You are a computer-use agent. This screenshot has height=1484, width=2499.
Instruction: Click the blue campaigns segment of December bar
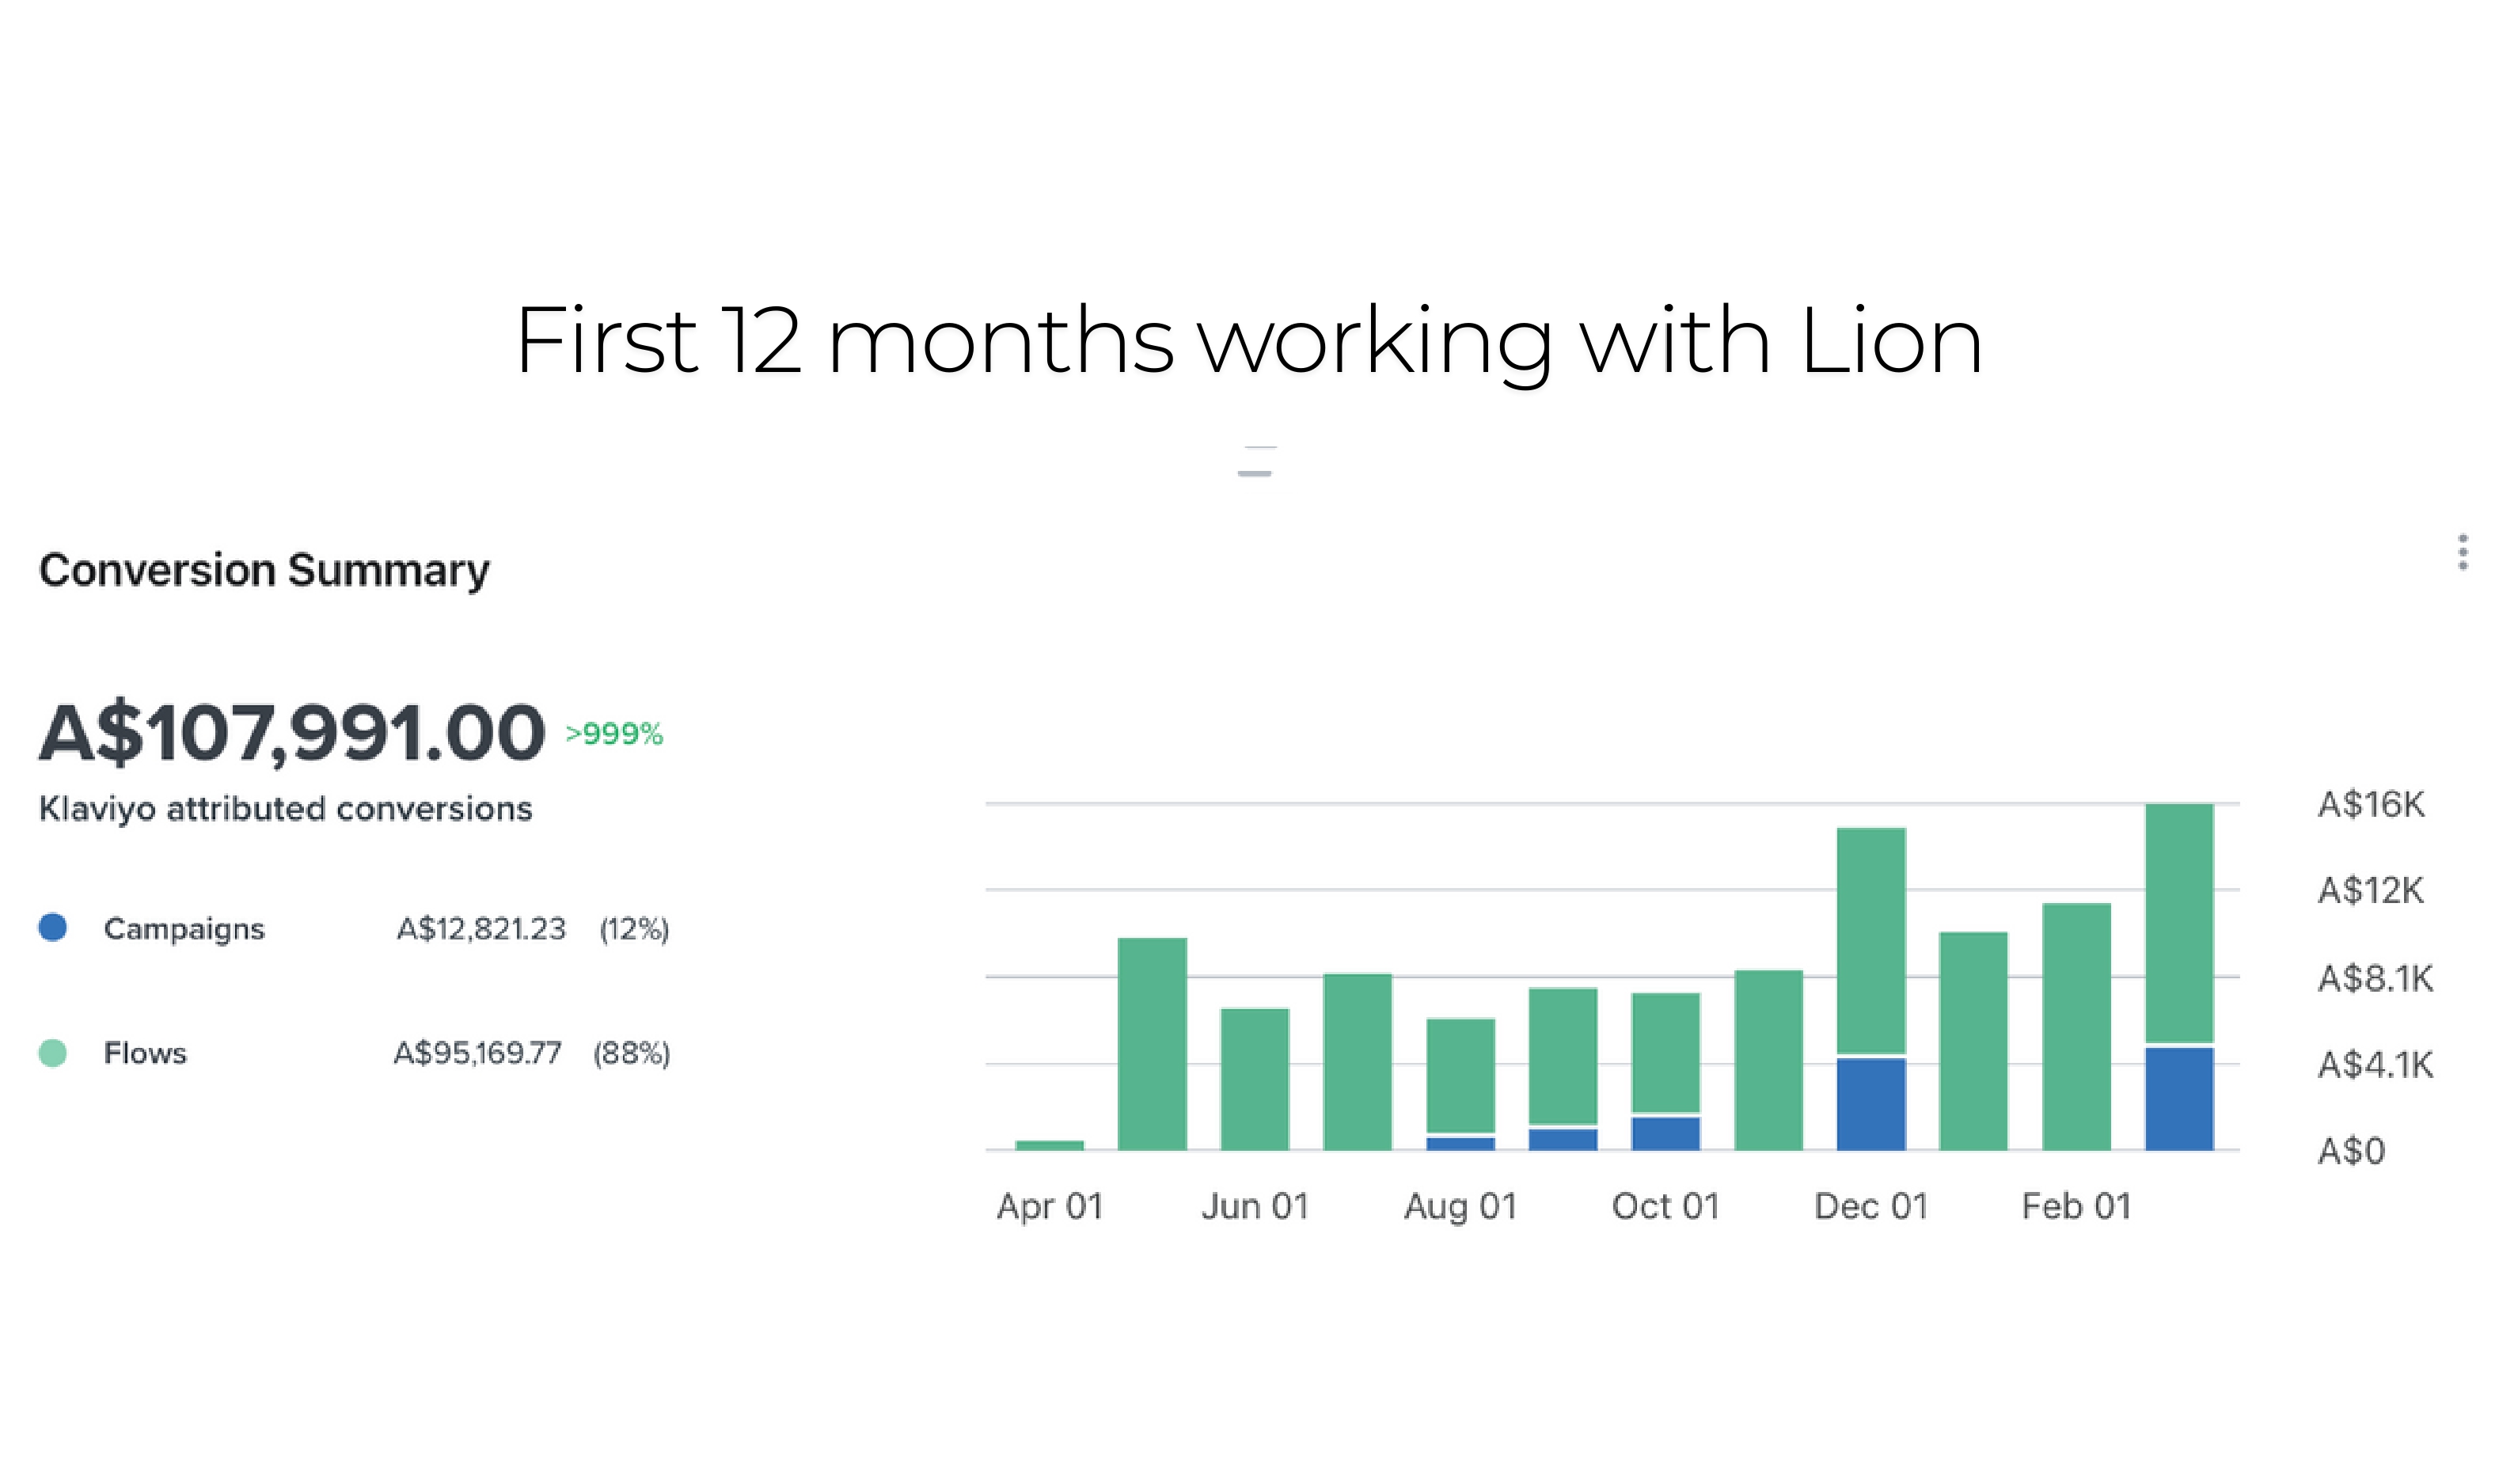click(1871, 1104)
